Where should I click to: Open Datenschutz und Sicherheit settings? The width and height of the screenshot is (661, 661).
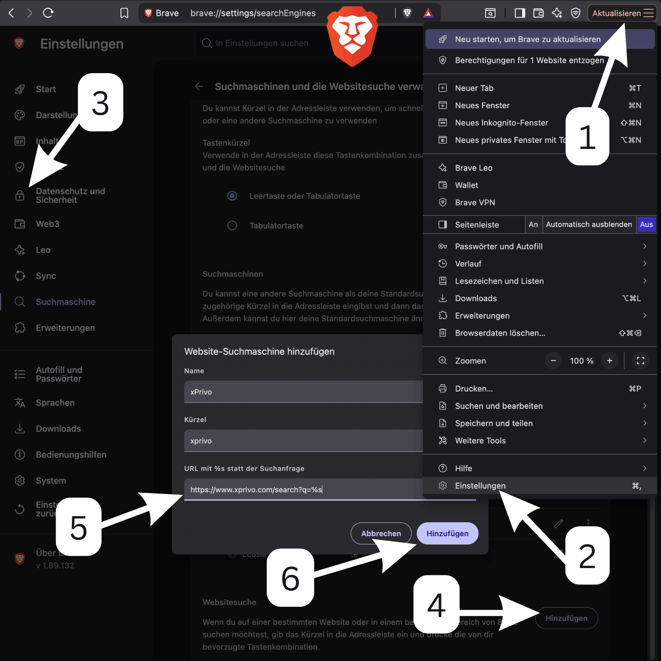[70, 195]
